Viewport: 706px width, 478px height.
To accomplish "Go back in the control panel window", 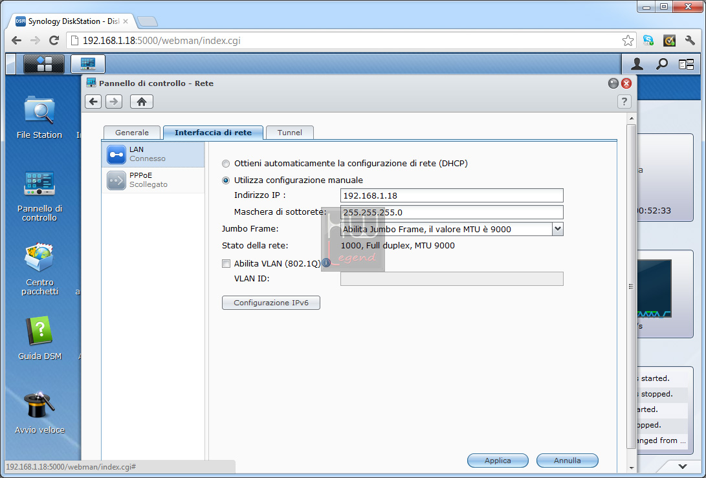I will click(93, 102).
